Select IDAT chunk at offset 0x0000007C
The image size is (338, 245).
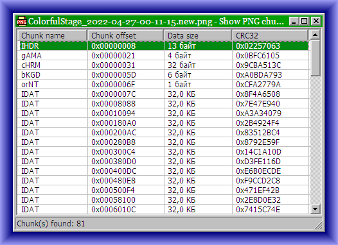tap(163, 94)
